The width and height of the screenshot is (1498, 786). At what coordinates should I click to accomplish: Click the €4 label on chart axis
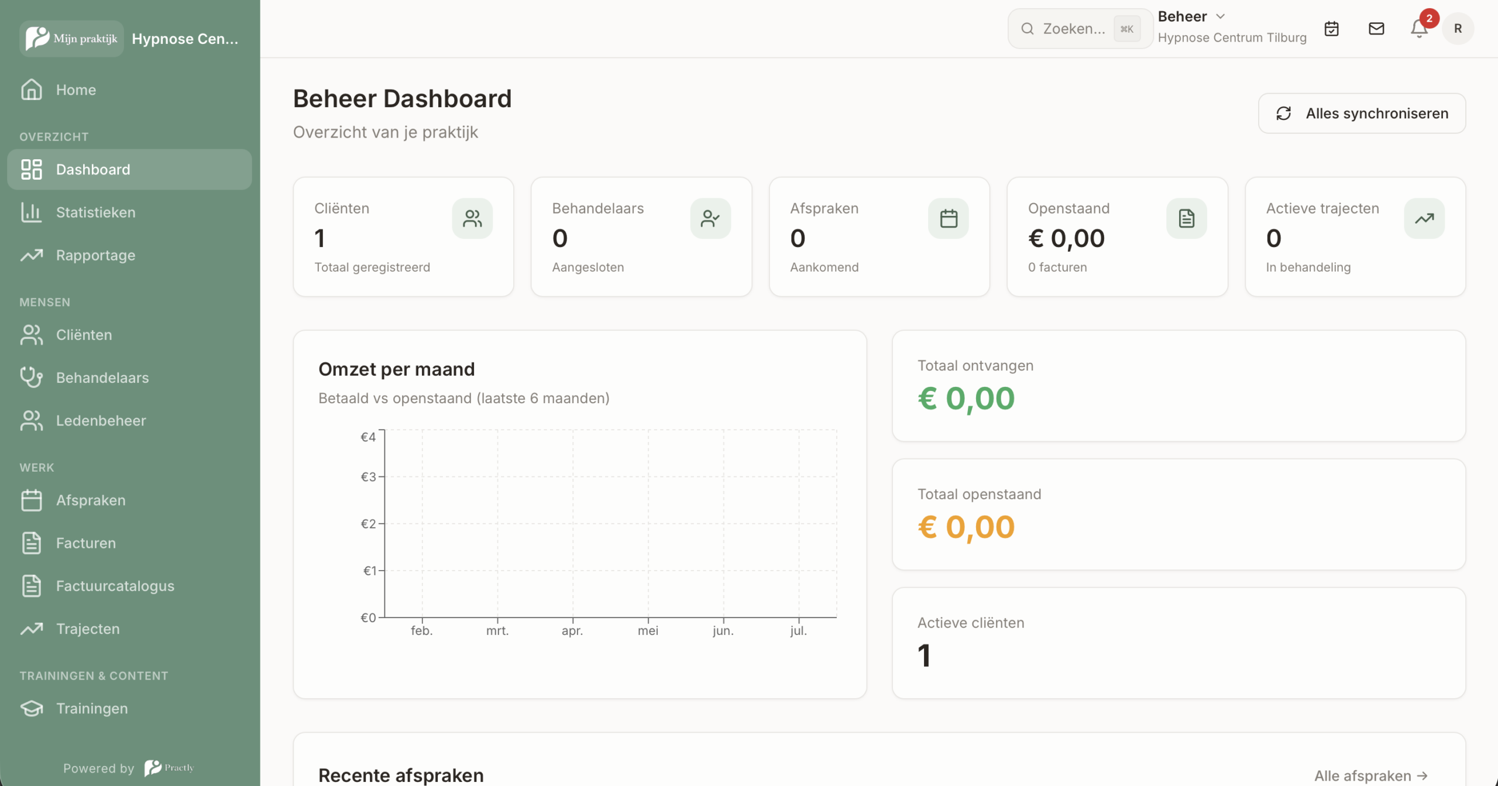368,437
